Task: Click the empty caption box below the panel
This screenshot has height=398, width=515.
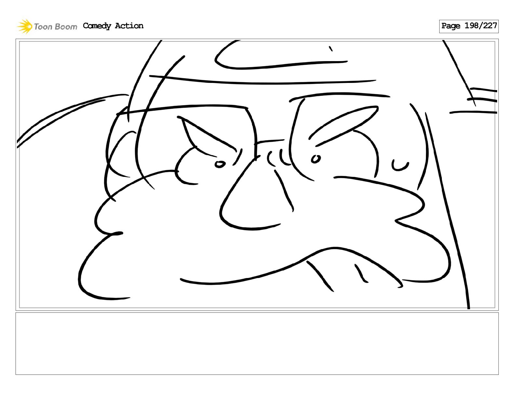Action: (257, 344)
